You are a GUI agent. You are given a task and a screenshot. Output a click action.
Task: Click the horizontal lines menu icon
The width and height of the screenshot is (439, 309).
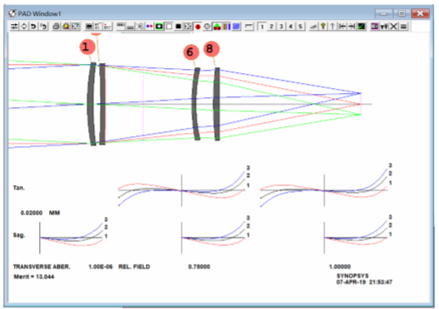point(403,27)
